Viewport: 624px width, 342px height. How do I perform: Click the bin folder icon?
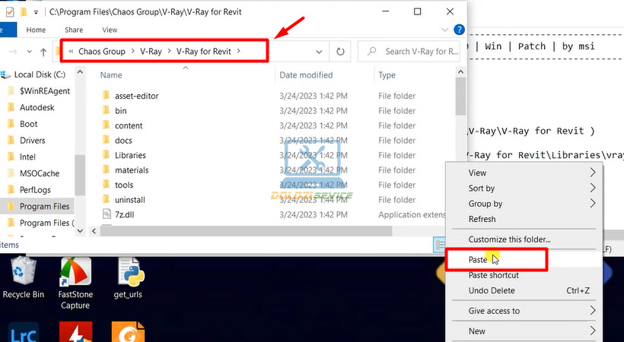pos(106,110)
